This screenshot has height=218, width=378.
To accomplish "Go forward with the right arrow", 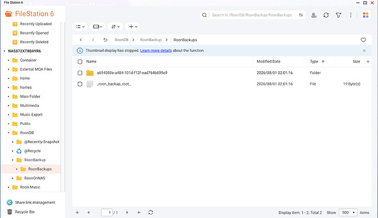I will tap(93, 40).
